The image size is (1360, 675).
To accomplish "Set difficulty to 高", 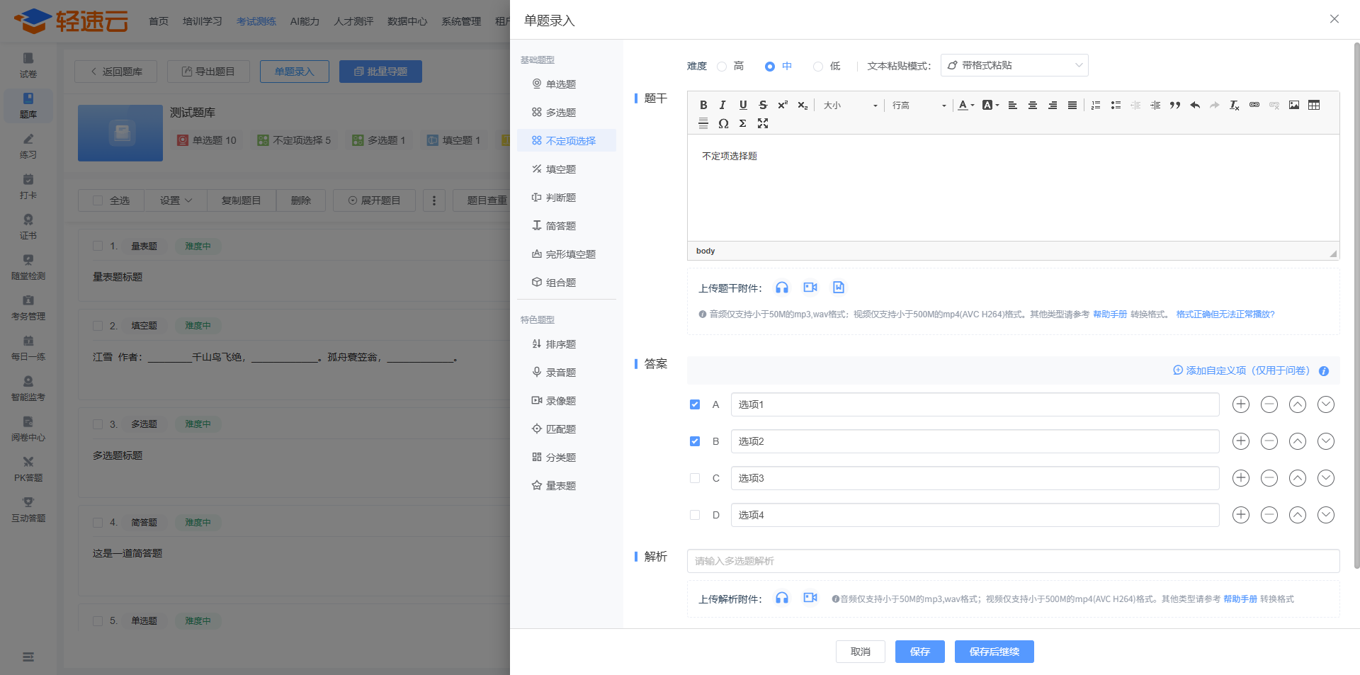I will point(722,67).
